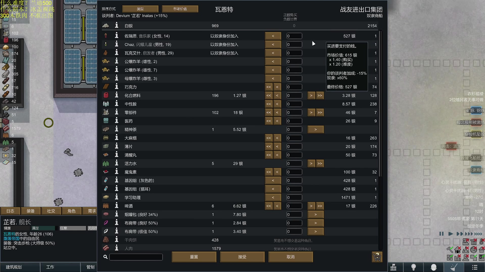Click the trade search text field
Image resolution: width=485 pixels, height=272 pixels.
click(136, 257)
